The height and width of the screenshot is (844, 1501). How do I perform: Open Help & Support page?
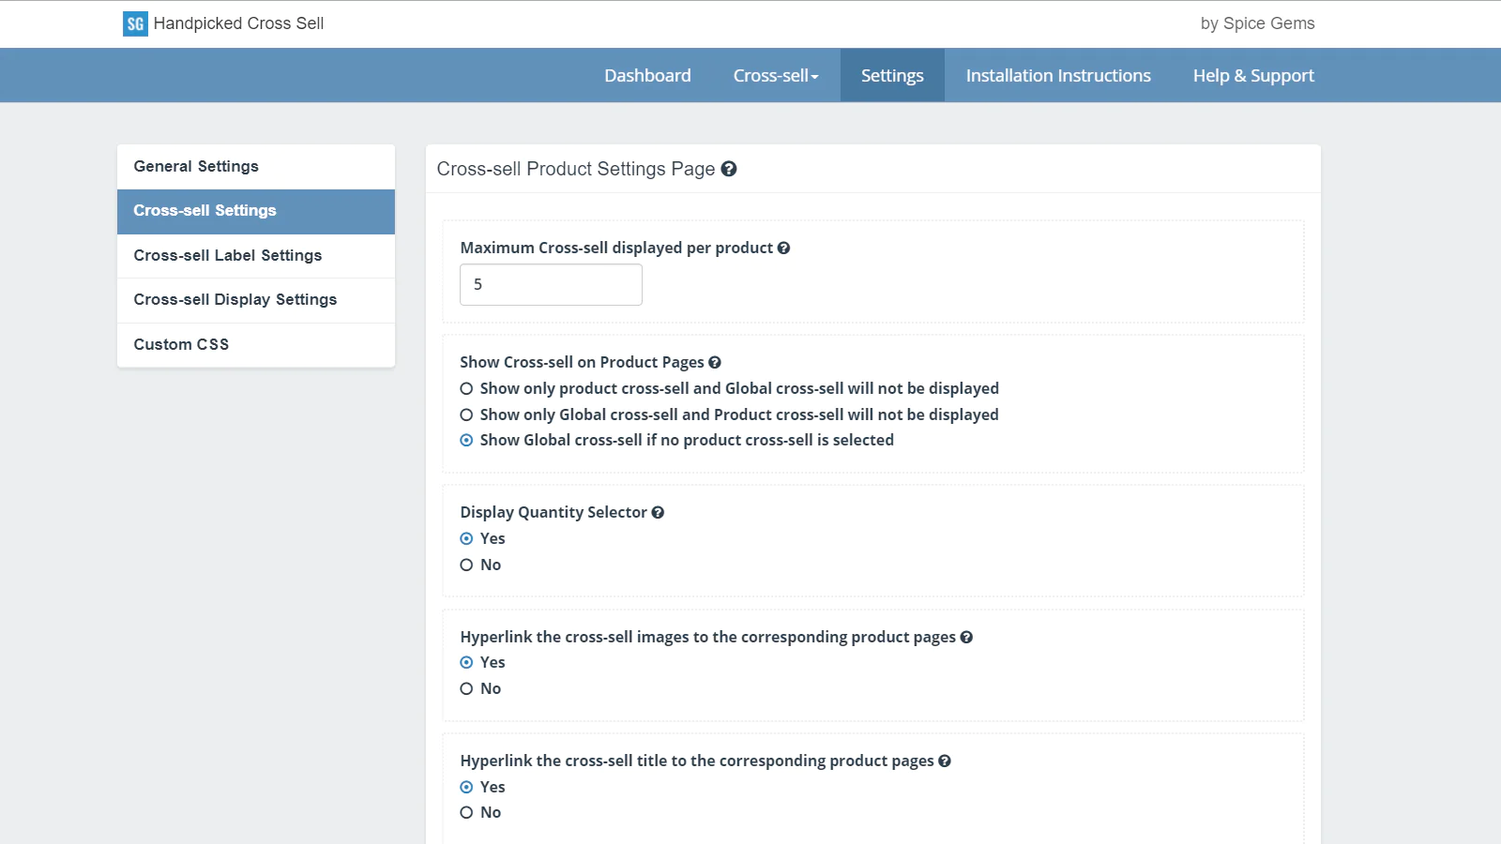pyautogui.click(x=1253, y=76)
